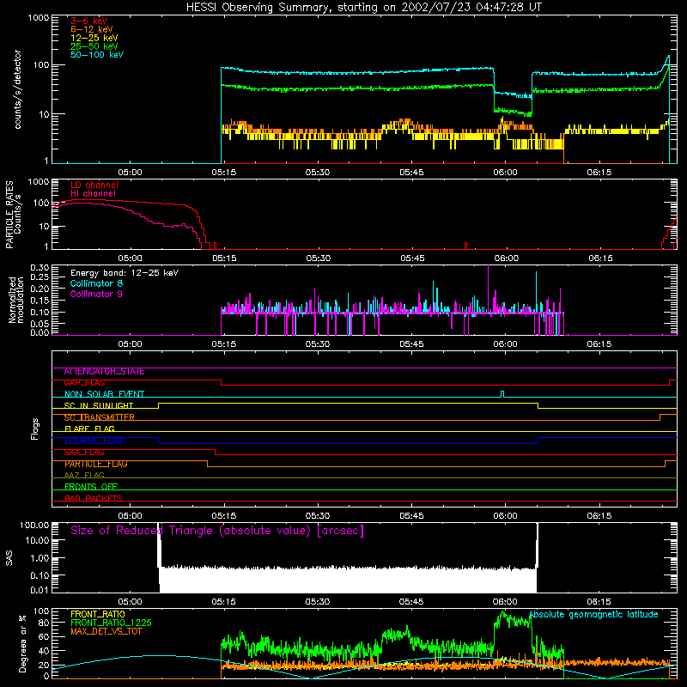Click the Energy band: 12-25 keV label
The height and width of the screenshot is (687, 687).
coord(125,273)
